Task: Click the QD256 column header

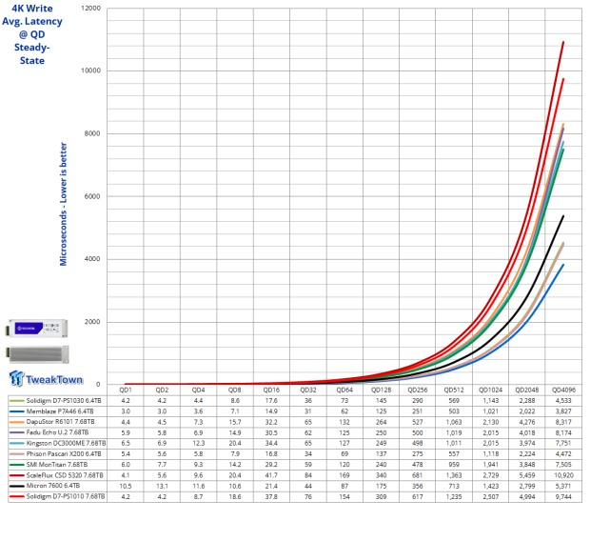Action: coord(417,390)
